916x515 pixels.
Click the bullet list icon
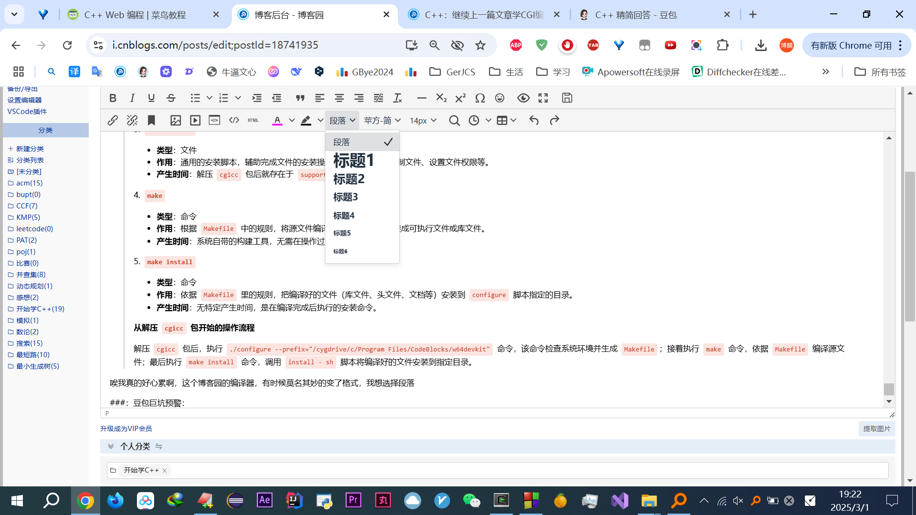coord(195,98)
